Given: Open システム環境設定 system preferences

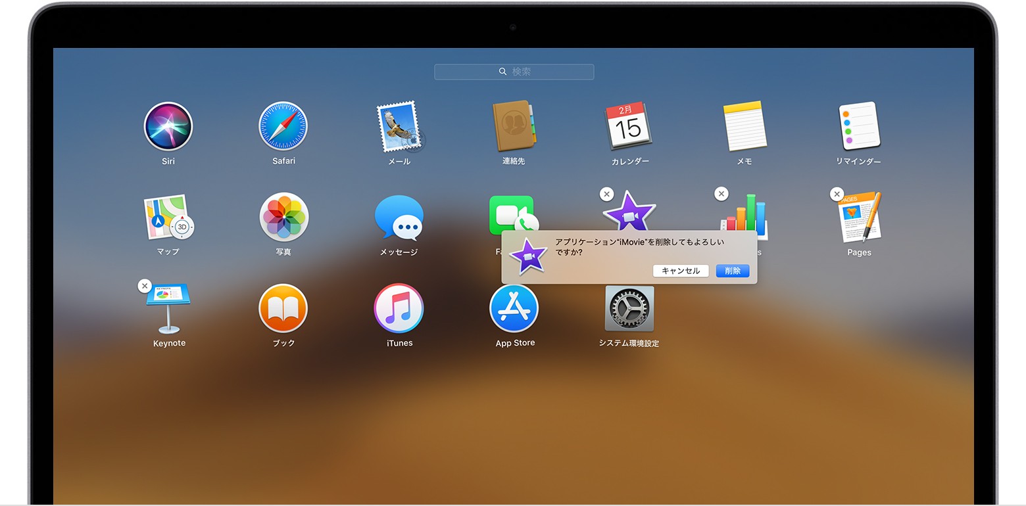Looking at the screenshot, I should pyautogui.click(x=629, y=308).
